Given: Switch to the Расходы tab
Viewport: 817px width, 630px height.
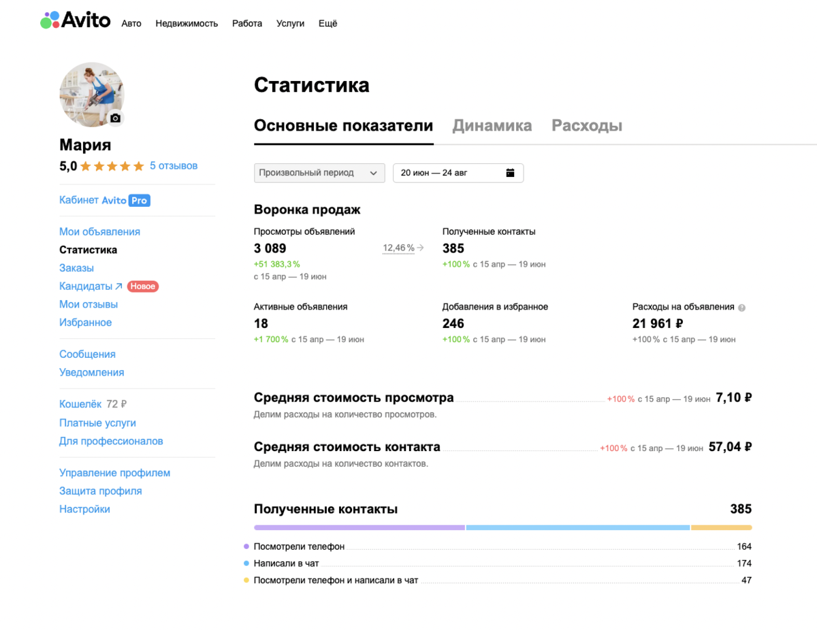Looking at the screenshot, I should coord(587,126).
